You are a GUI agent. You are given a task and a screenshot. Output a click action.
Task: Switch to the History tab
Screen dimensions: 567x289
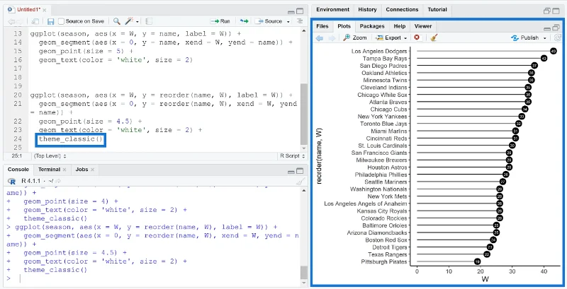(x=367, y=10)
